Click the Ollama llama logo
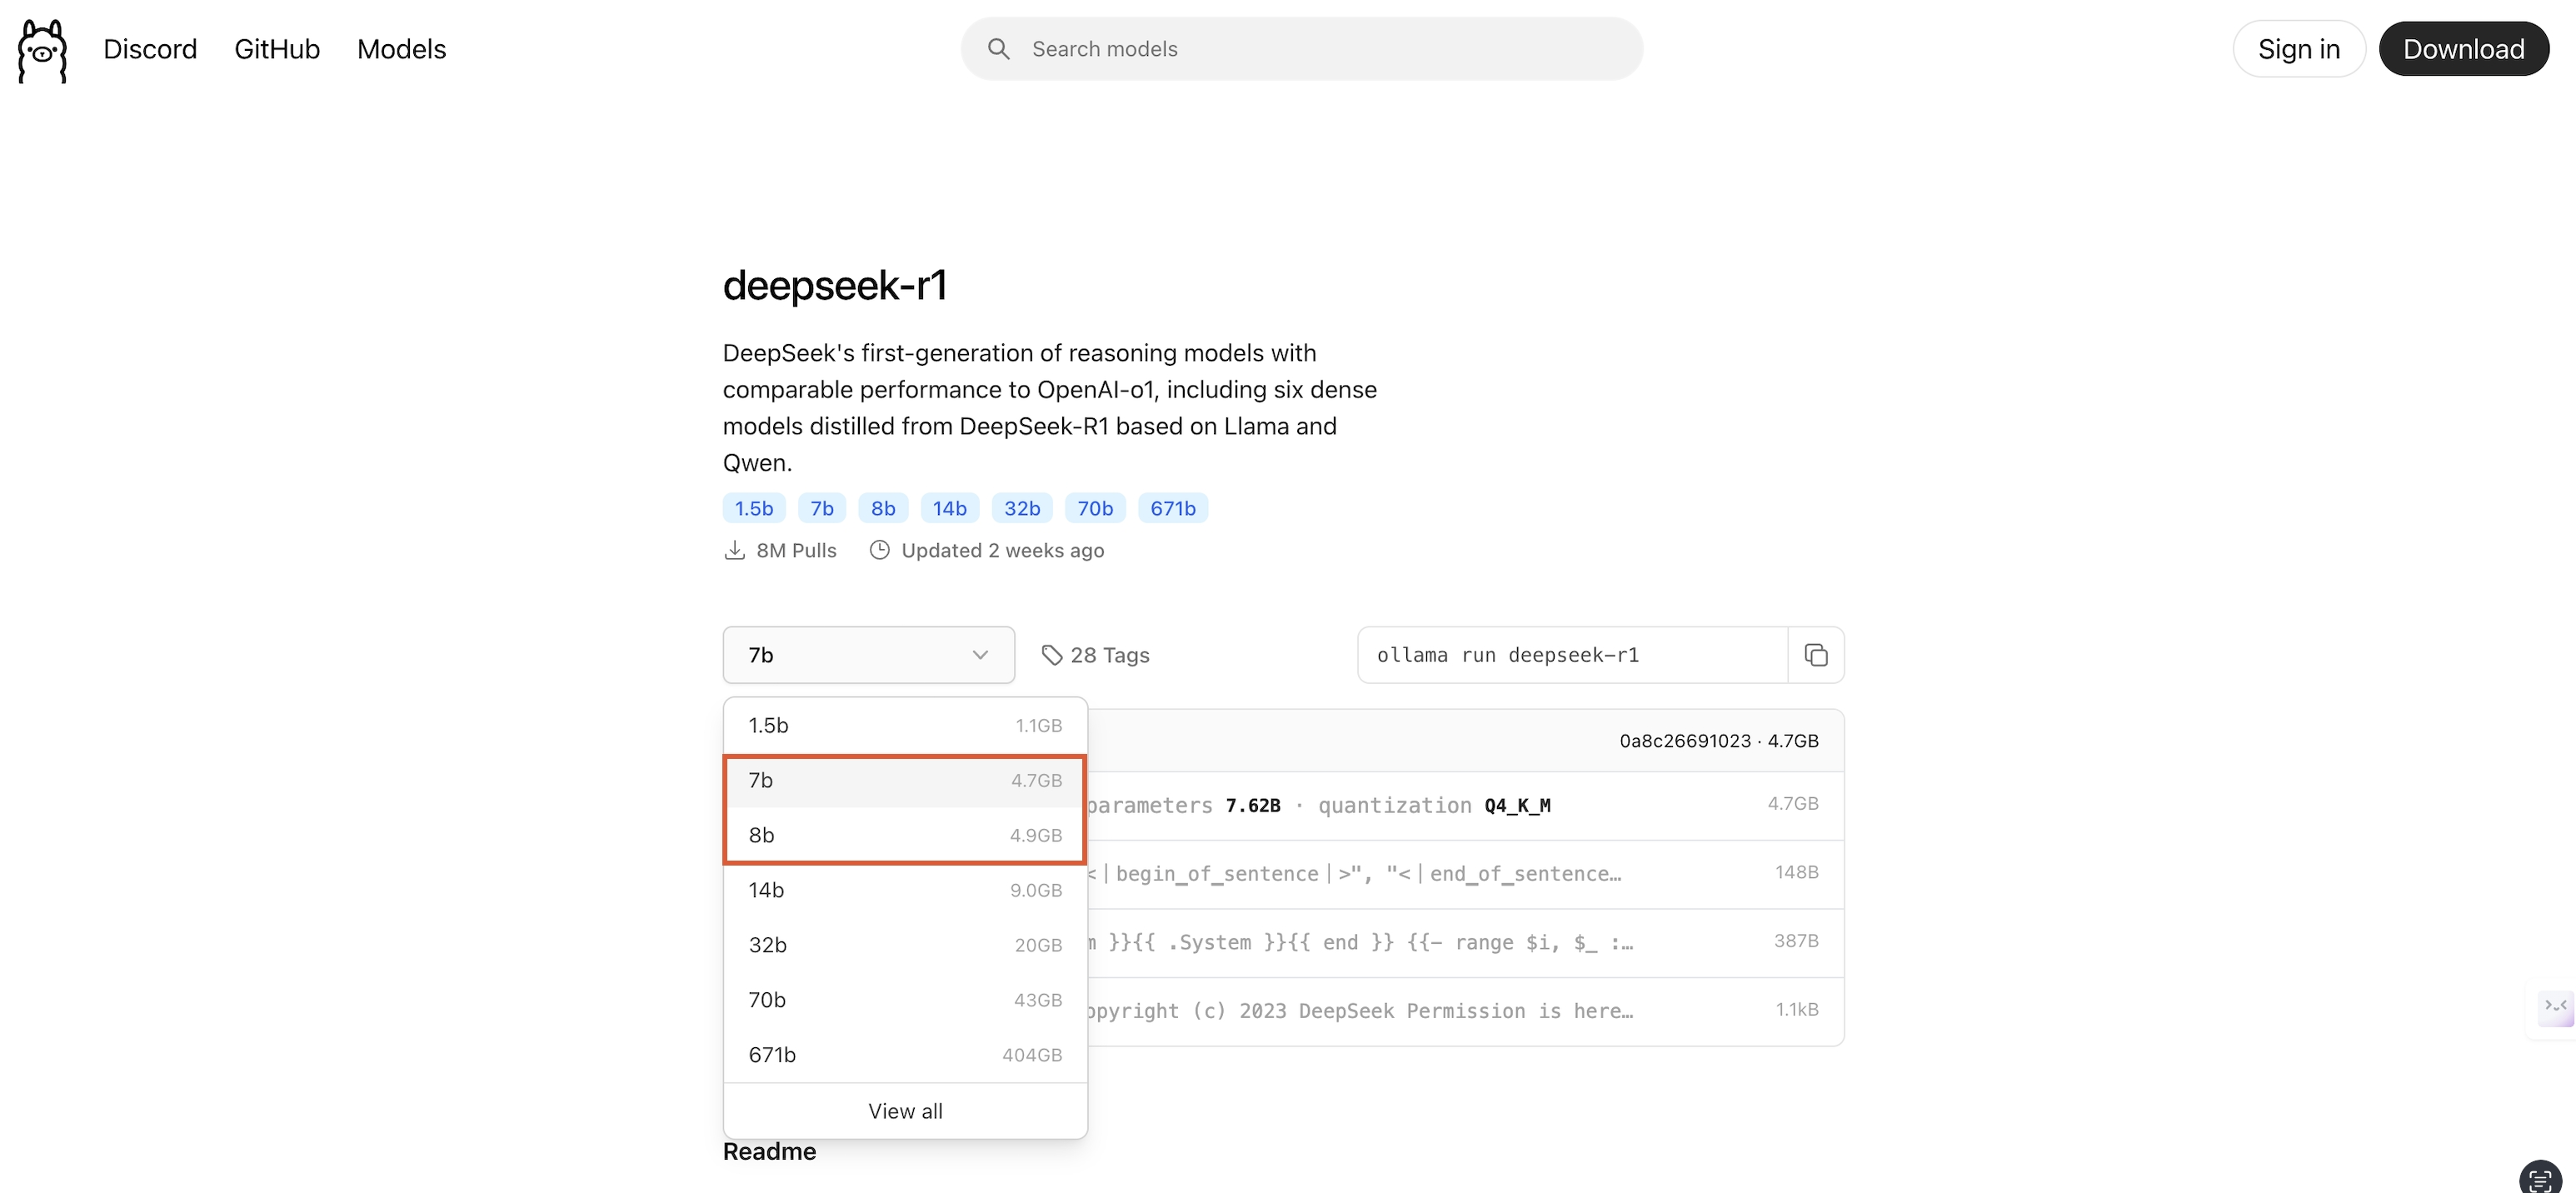The height and width of the screenshot is (1193, 2576). pos(42,50)
